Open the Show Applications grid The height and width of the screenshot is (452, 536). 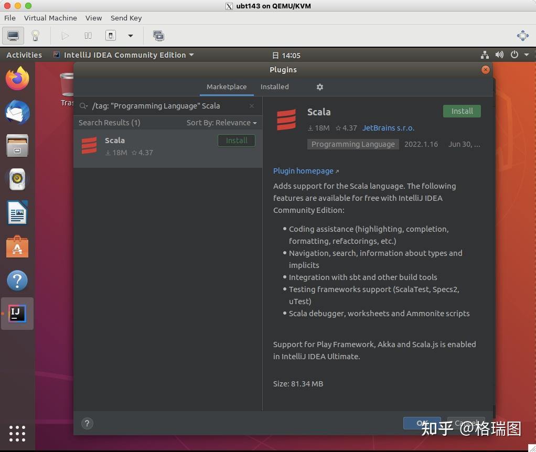tap(17, 434)
